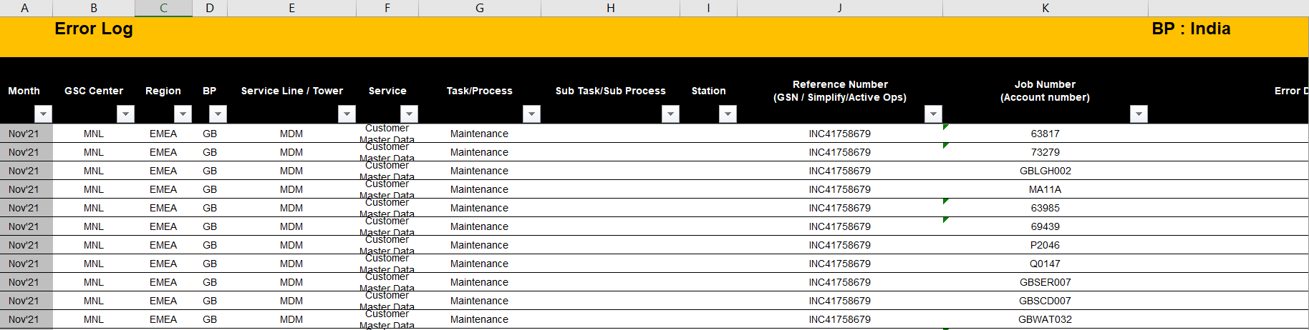This screenshot has width=1309, height=330.
Task: Open the Month column filter dropdown
Action: pyautogui.click(x=44, y=114)
